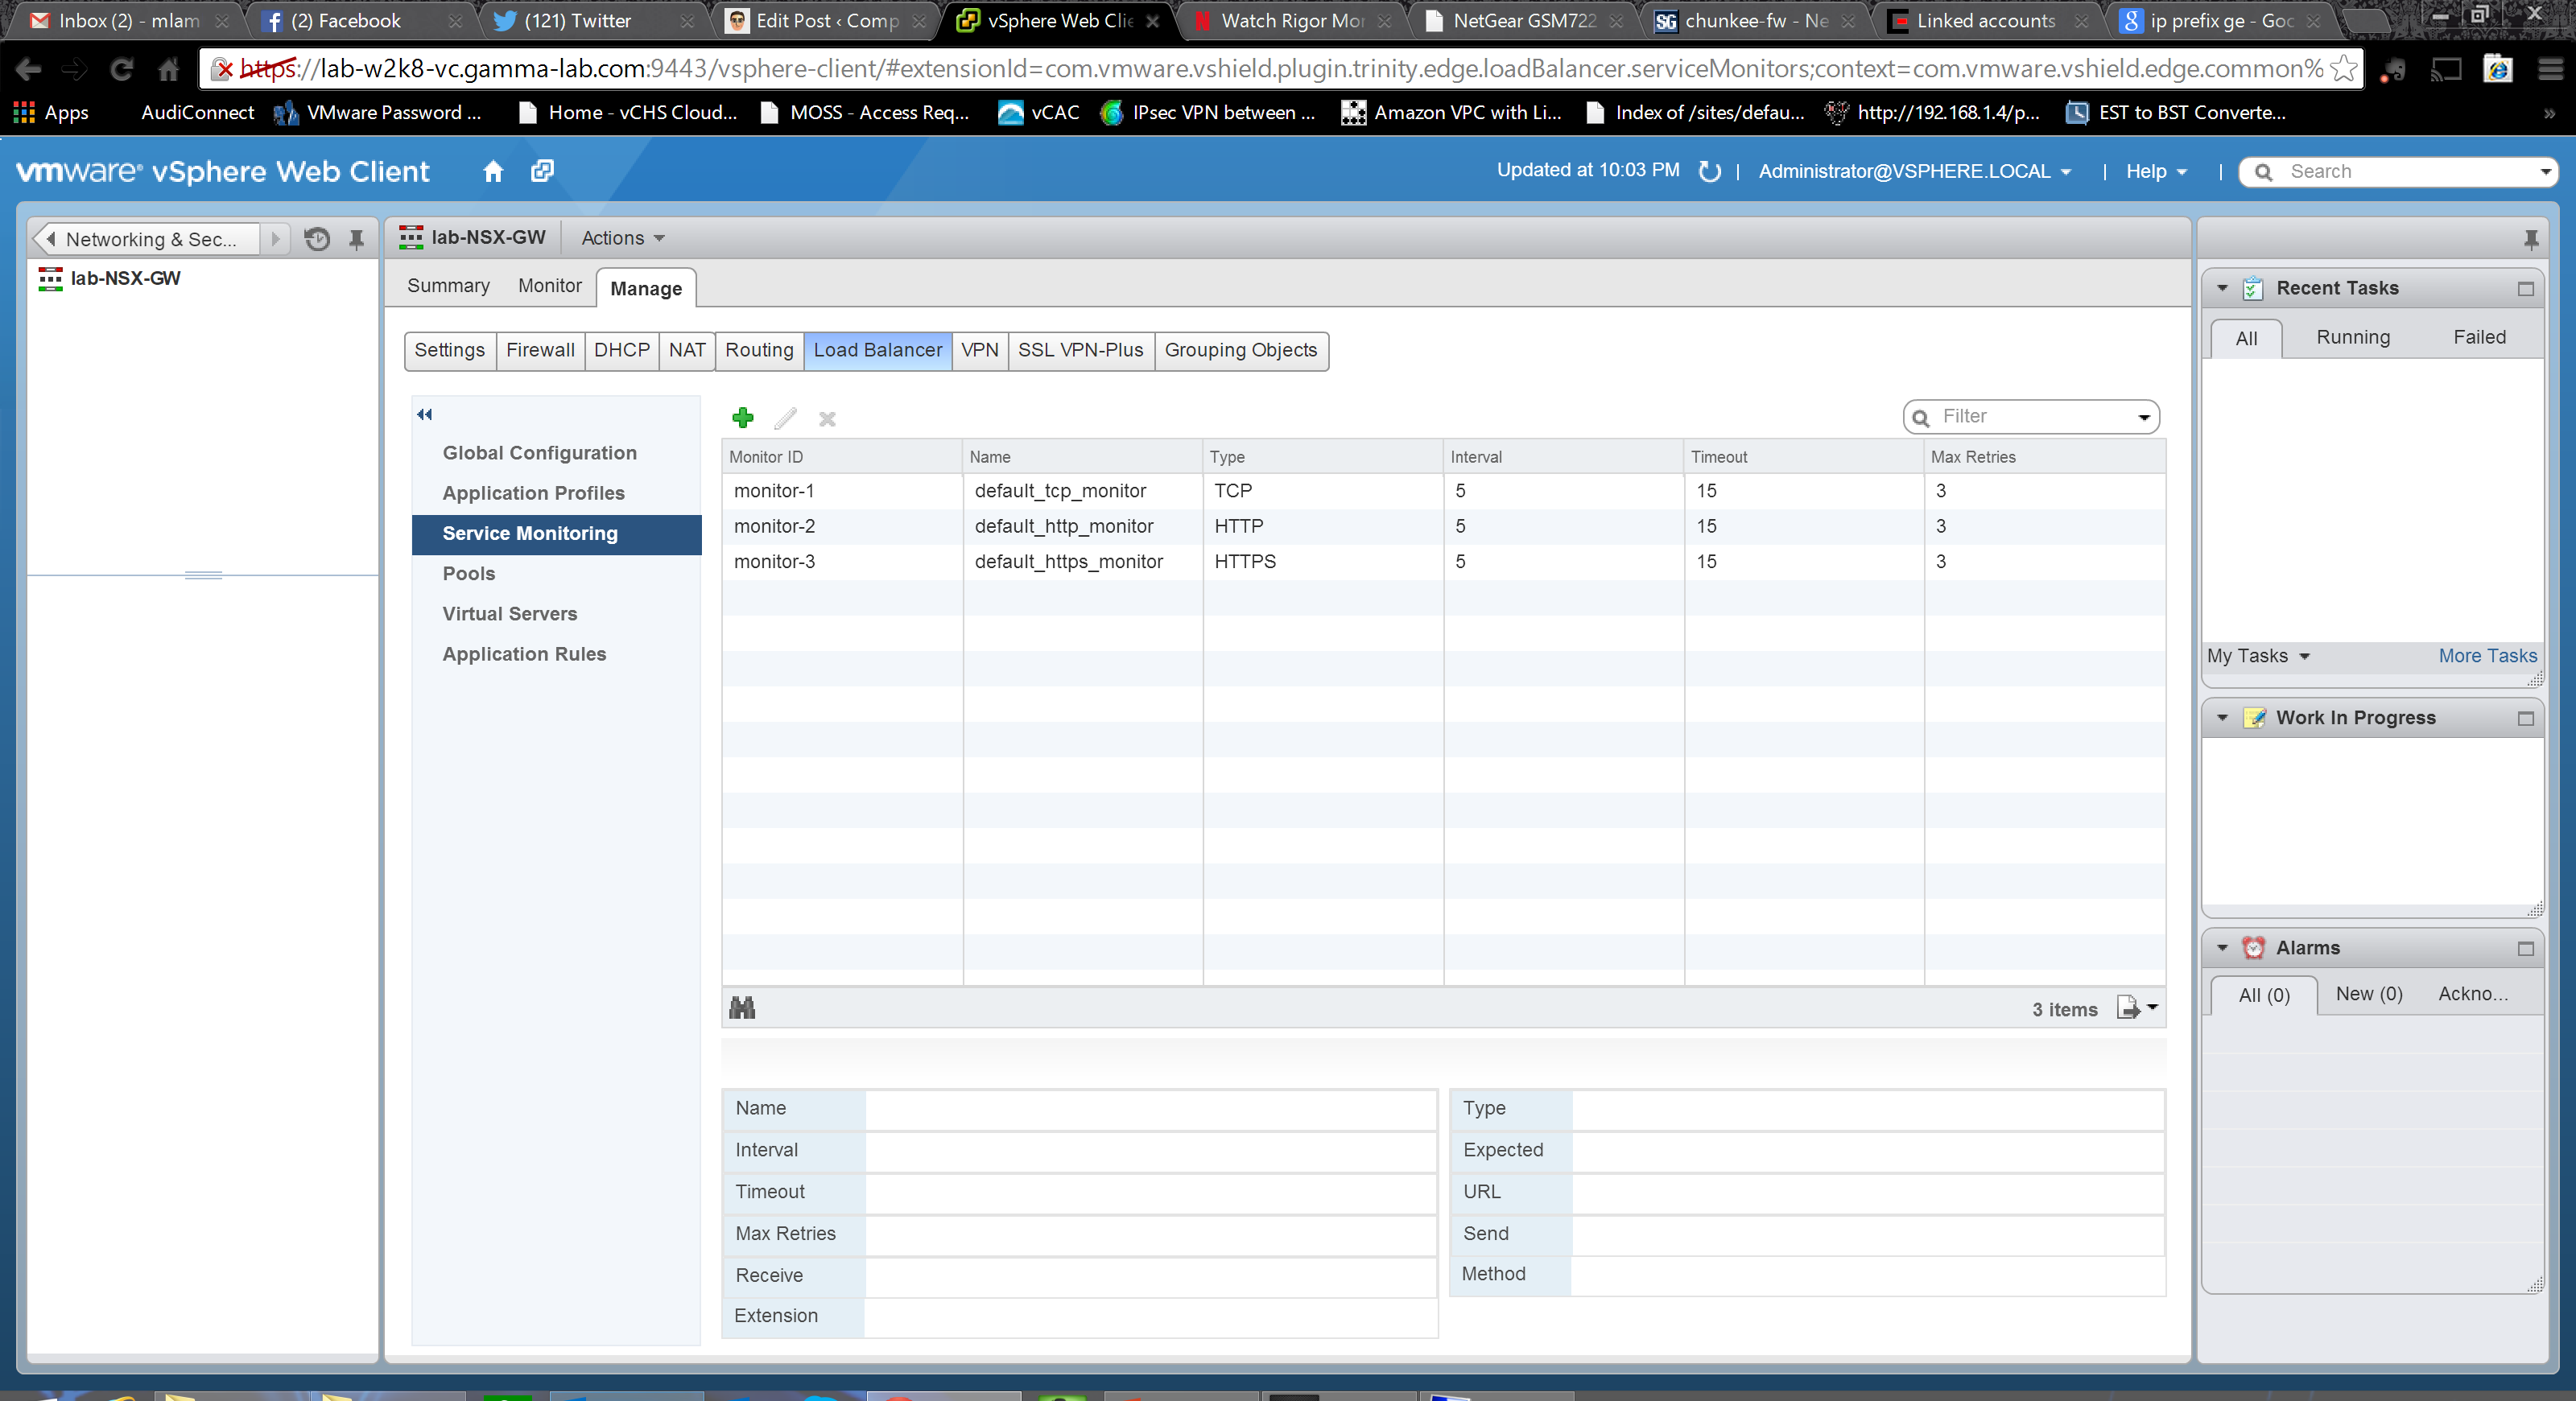Click the refresh icon next to update time

coord(1709,172)
